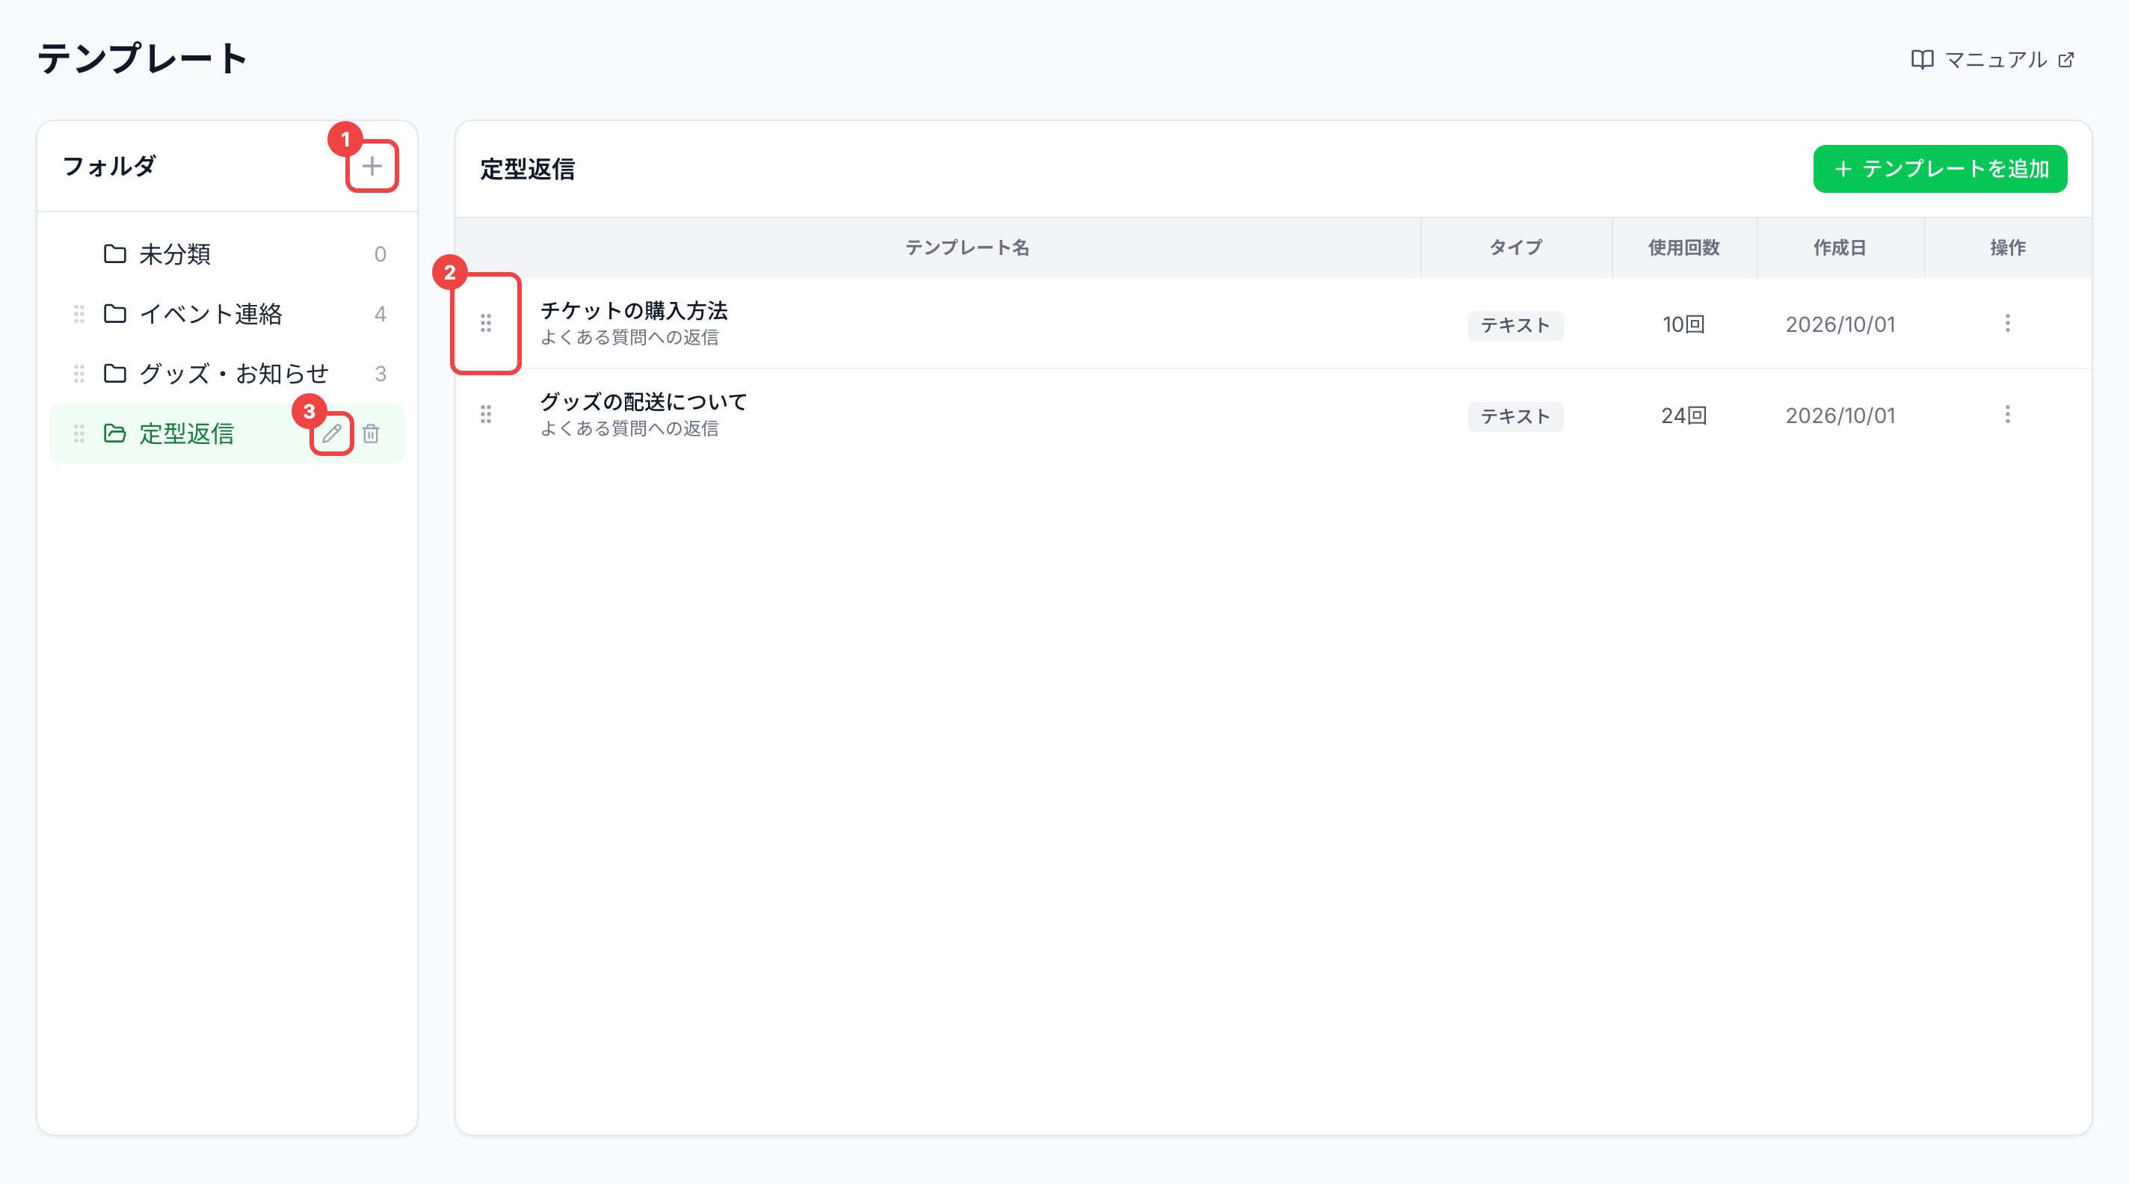Open actions menu for チケットの購入方法
The image size is (2129, 1184).
point(2007,323)
